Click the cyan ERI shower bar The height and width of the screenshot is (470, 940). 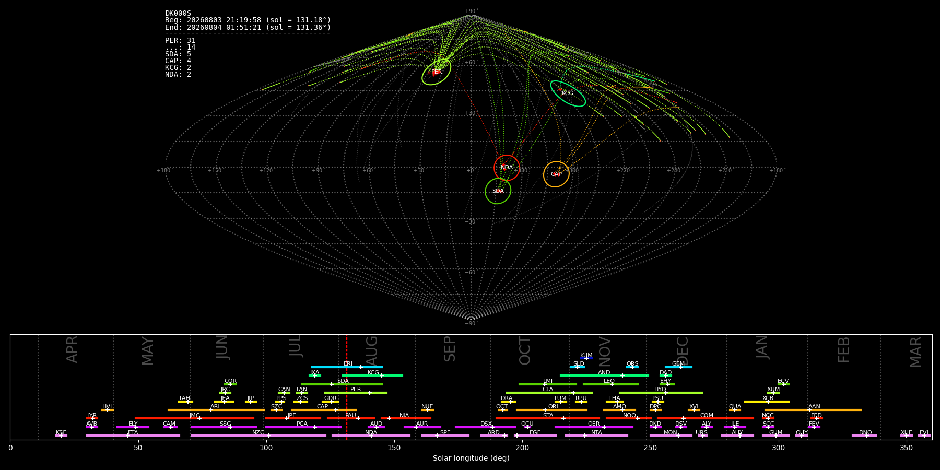tap(347, 367)
